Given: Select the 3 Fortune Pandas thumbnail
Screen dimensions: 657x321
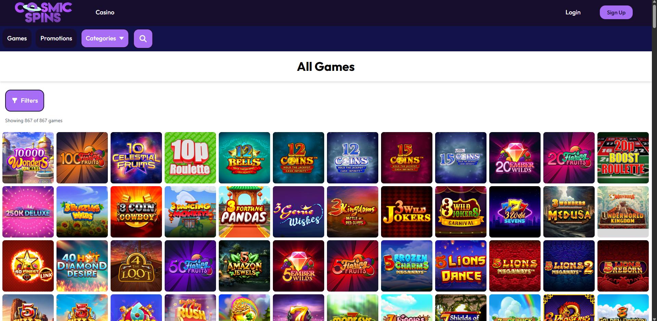Looking at the screenshot, I should [x=244, y=212].
